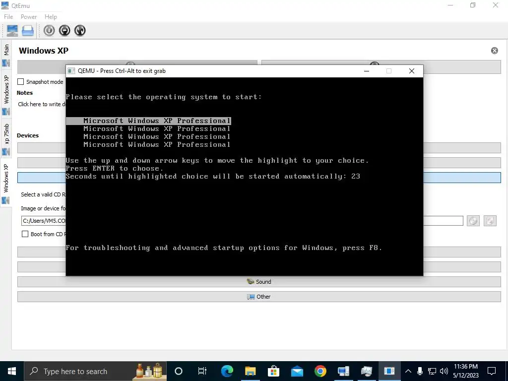Tick the Boot from CD ROM checkbox
This screenshot has width=508, height=381.
25,234
